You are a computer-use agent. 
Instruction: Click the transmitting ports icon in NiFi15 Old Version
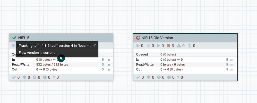click(138, 46)
